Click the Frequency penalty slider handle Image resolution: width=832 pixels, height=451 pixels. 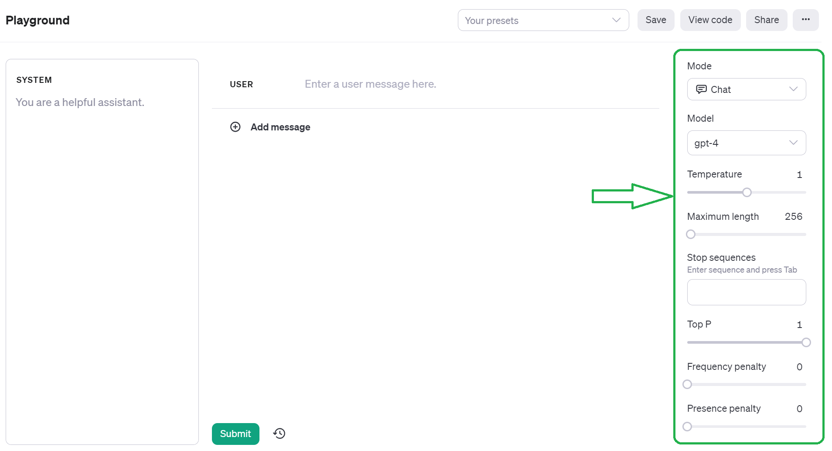point(687,384)
